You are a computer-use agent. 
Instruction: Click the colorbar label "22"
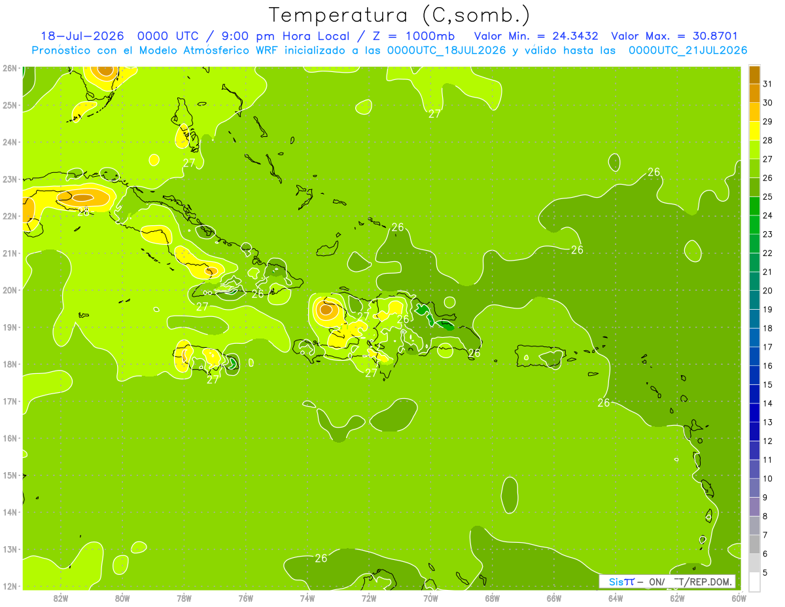[767, 253]
